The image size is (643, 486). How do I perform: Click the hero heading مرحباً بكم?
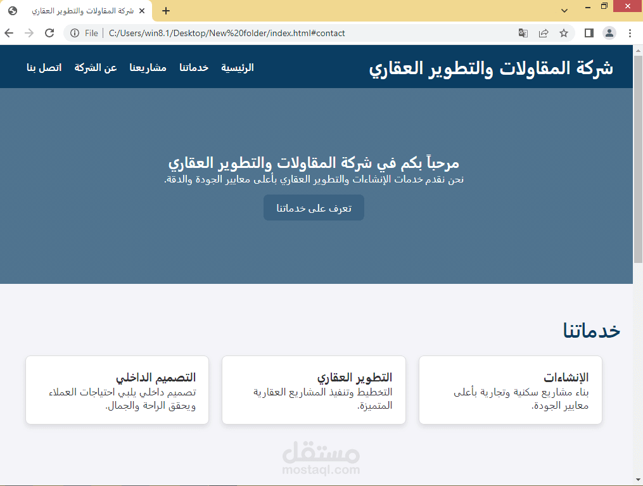pos(314,163)
